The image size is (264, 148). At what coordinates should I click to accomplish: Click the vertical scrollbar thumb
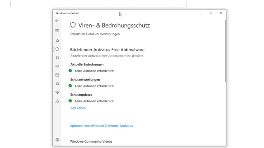point(225,51)
